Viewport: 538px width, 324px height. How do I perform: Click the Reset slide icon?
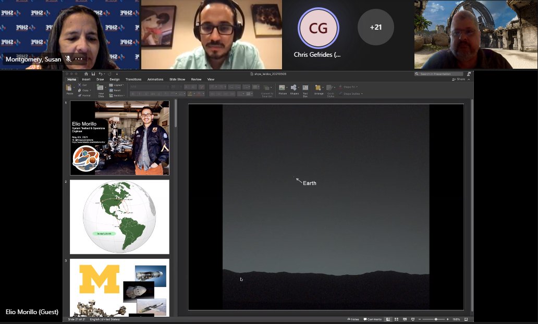tap(111, 90)
